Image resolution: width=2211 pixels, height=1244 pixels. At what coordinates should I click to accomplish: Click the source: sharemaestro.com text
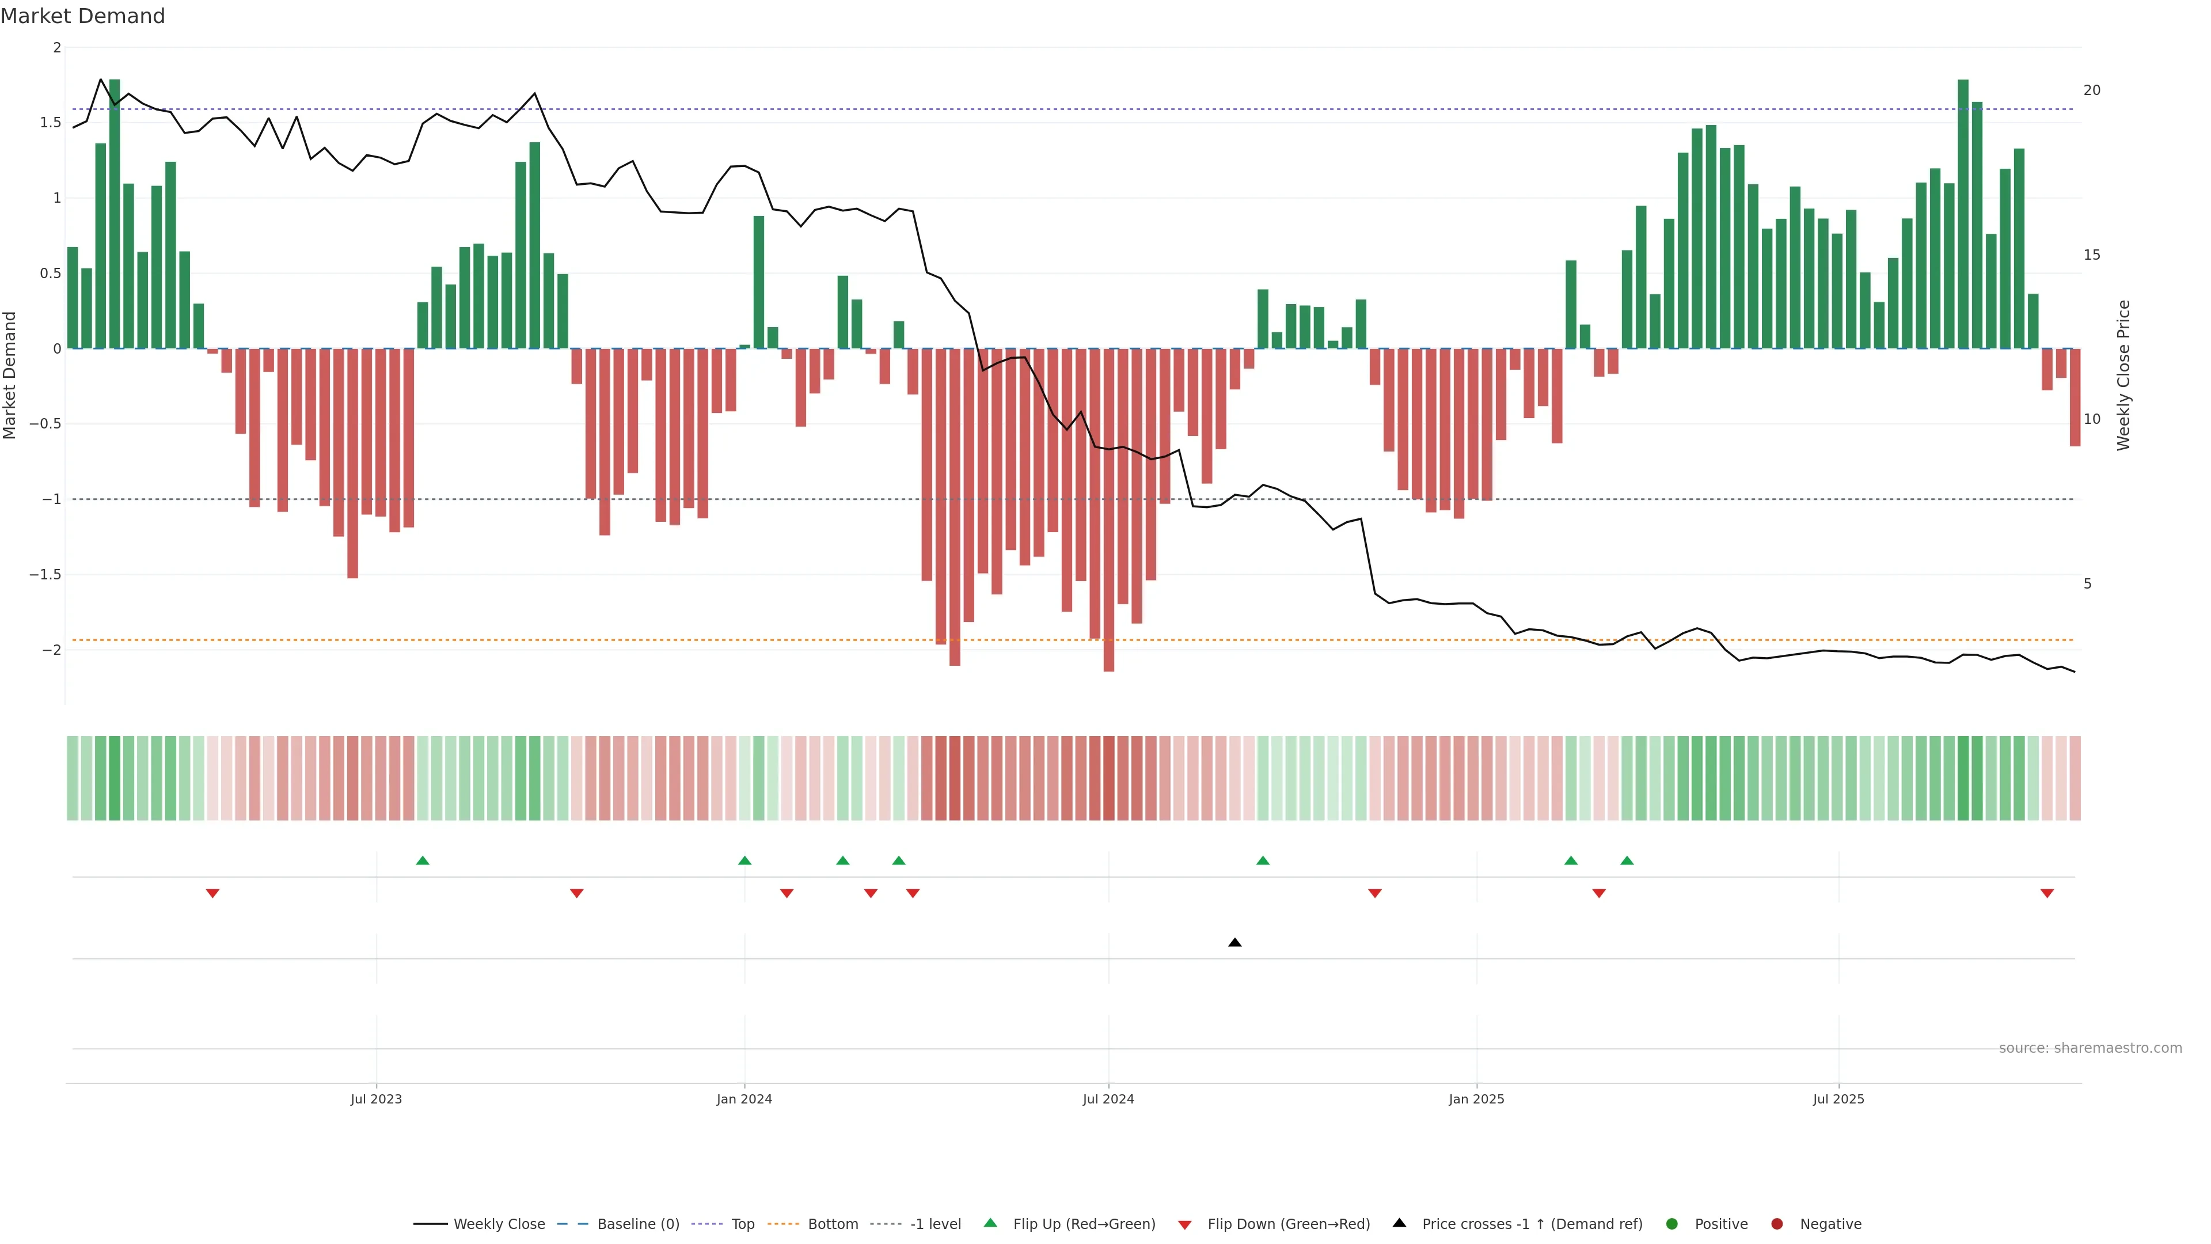[2090, 1048]
